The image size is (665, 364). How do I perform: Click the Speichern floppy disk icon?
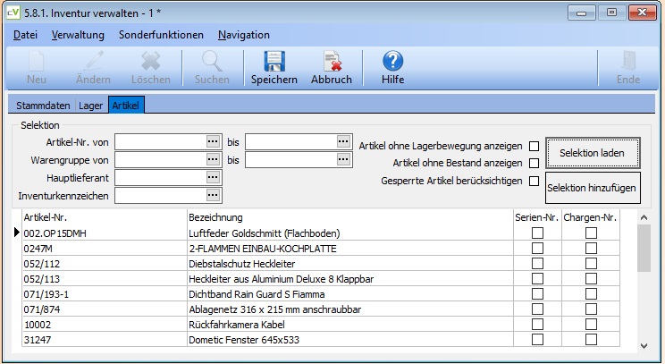[x=274, y=62]
